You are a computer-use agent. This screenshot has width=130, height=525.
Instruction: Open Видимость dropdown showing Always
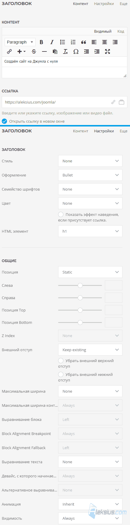[90, 518]
